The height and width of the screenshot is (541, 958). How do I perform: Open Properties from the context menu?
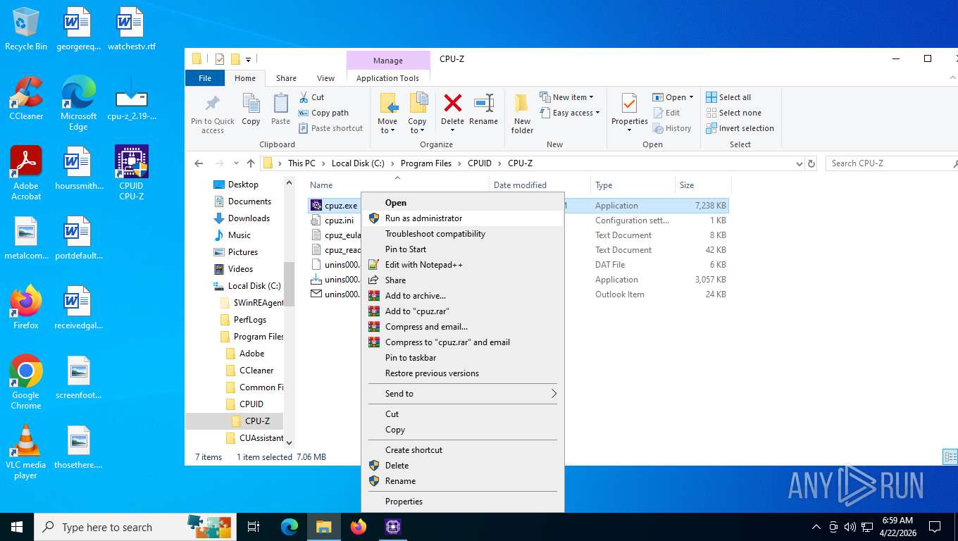[x=462, y=502]
